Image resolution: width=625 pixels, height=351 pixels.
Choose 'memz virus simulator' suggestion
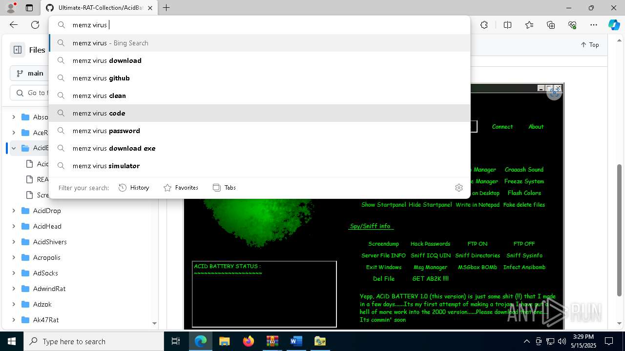point(259,166)
